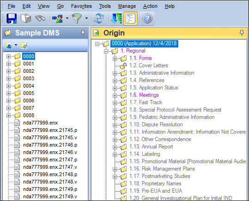Expand the 0001 folder node
This screenshot has height=201, width=249.
point(8,64)
